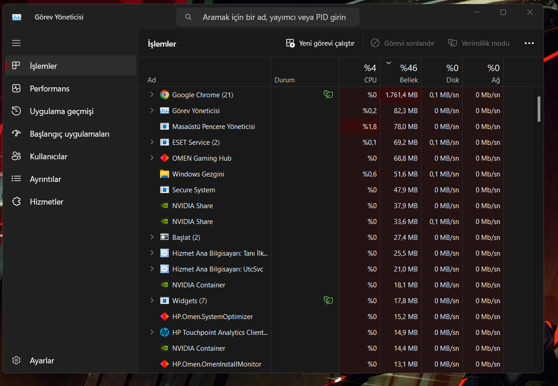Select the HP.Omen.SystemOptimizer name text
The width and height of the screenshot is (558, 386).
coord(213,317)
